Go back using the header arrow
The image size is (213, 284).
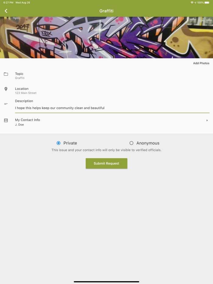pos(6,11)
